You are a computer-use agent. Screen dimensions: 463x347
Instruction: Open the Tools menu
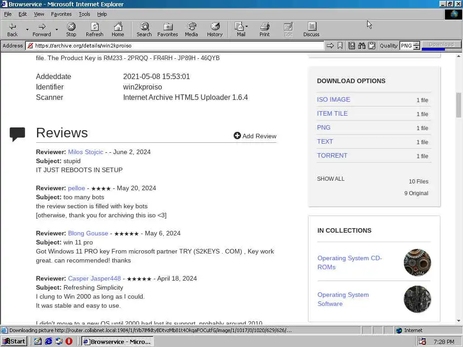point(84,14)
